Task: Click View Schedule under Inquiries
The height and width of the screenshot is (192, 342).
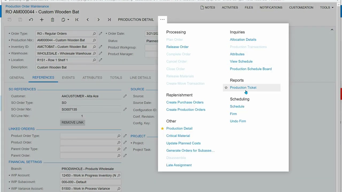Action: [241, 61]
